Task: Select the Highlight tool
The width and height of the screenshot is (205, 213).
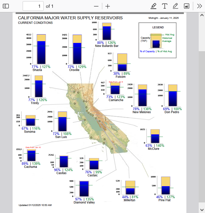Action: click(x=153, y=6)
